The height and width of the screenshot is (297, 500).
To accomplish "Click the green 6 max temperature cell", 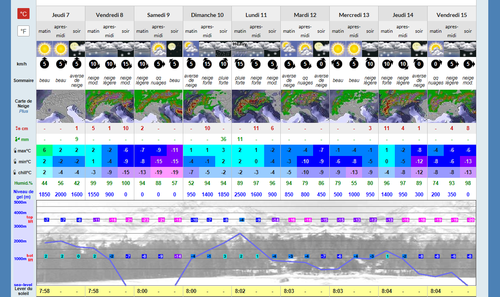I will coord(44,150).
